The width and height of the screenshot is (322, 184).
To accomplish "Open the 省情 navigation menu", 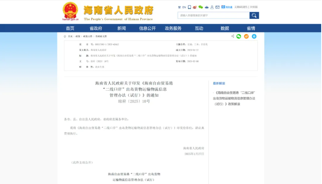I will pos(251,28).
